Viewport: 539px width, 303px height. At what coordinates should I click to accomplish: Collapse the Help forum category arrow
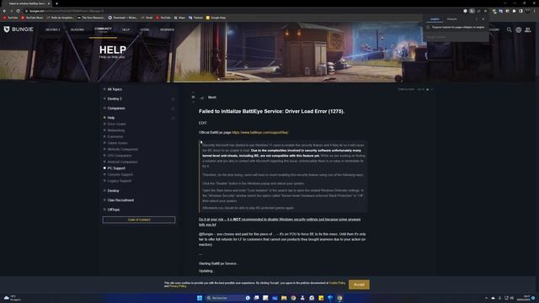173,118
